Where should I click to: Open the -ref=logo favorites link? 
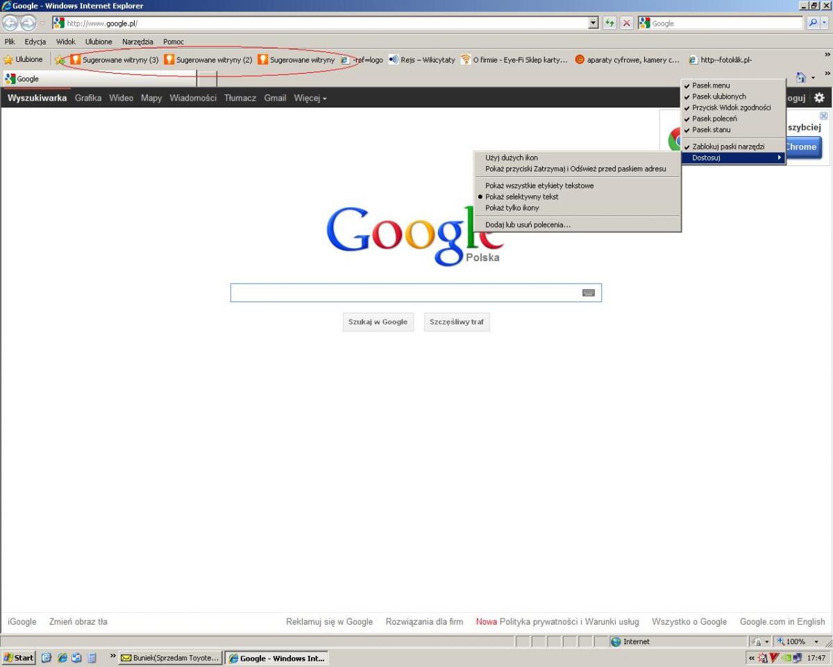362,60
